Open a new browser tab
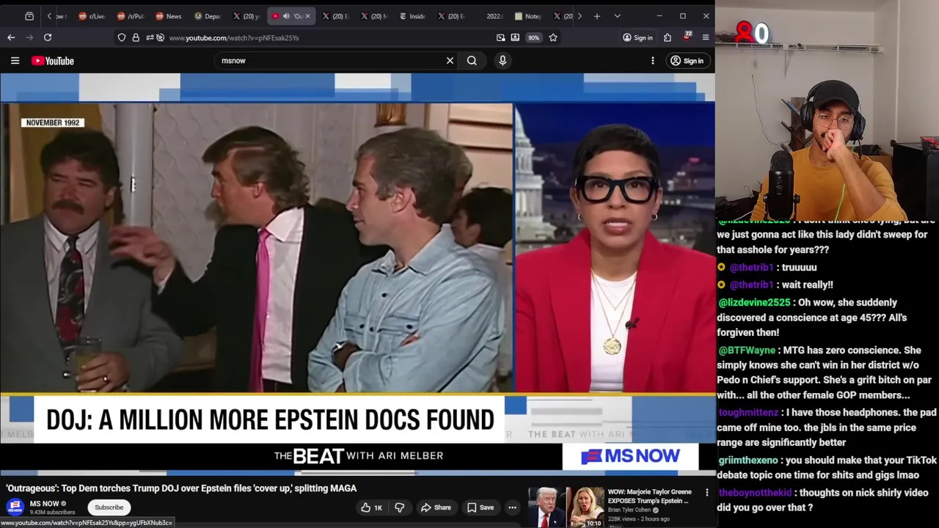This screenshot has width=939, height=528. (597, 16)
